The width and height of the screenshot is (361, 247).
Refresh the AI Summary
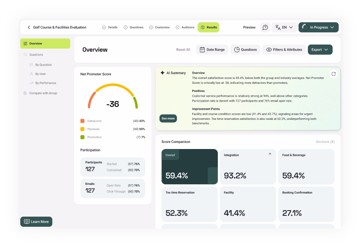pyautogui.click(x=333, y=74)
